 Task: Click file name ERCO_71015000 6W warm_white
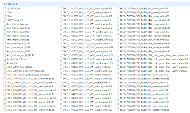click(x=87, y=12)
